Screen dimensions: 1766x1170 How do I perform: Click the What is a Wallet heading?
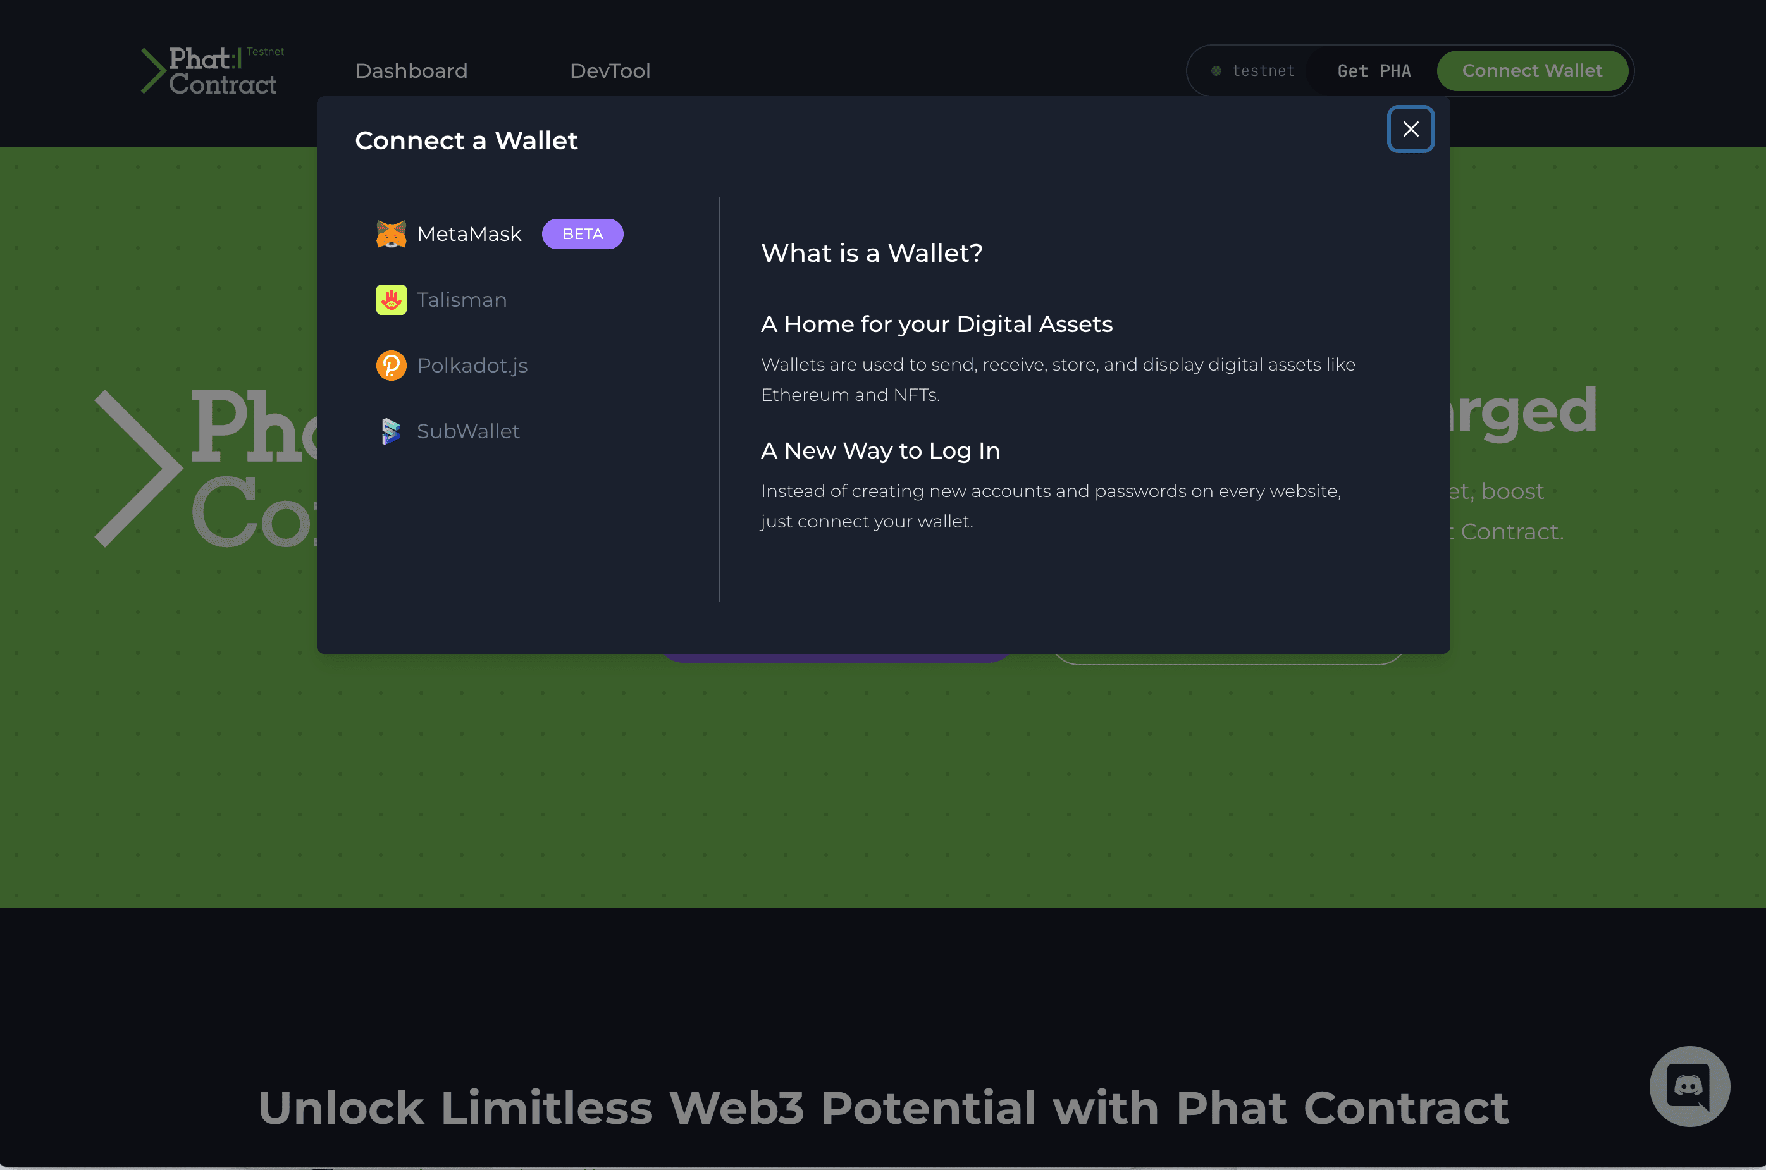tap(872, 253)
